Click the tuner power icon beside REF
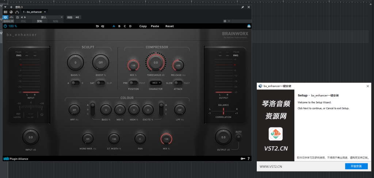Screen dimensions: 374x178 [42, 115]
